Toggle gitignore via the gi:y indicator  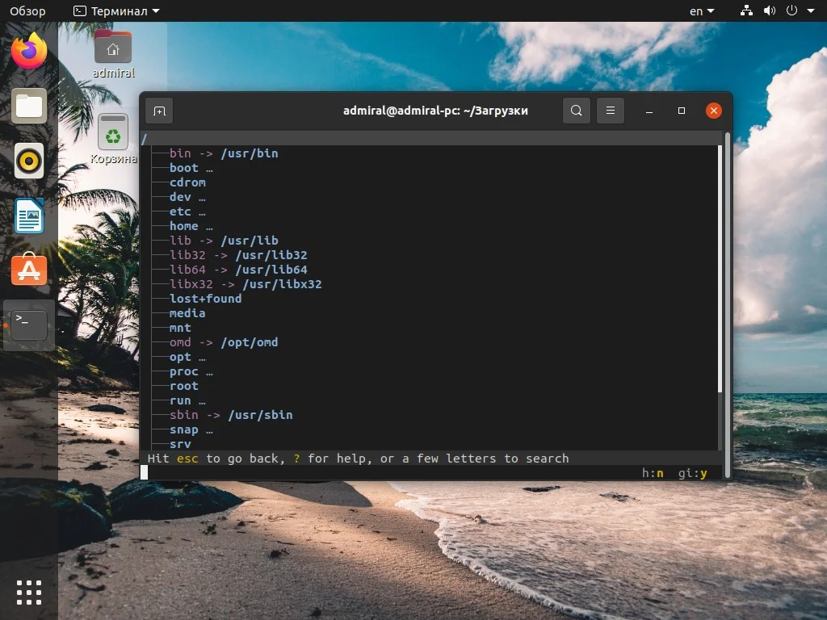point(693,472)
